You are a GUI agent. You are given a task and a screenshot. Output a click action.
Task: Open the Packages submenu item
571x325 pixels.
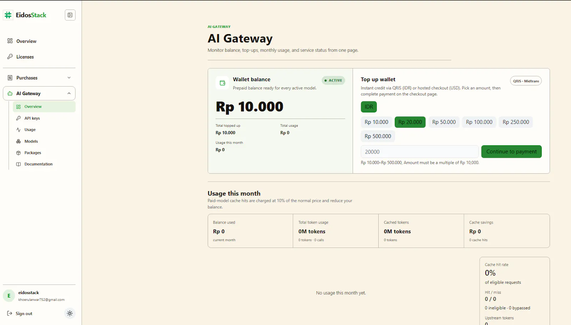pyautogui.click(x=44, y=153)
